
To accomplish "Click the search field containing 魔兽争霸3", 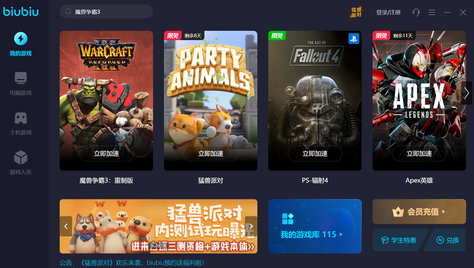I will [106, 11].
